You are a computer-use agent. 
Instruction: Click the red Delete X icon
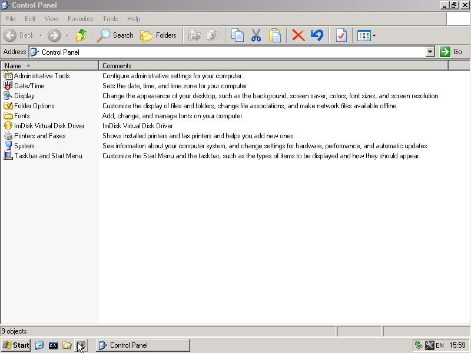[x=298, y=35]
